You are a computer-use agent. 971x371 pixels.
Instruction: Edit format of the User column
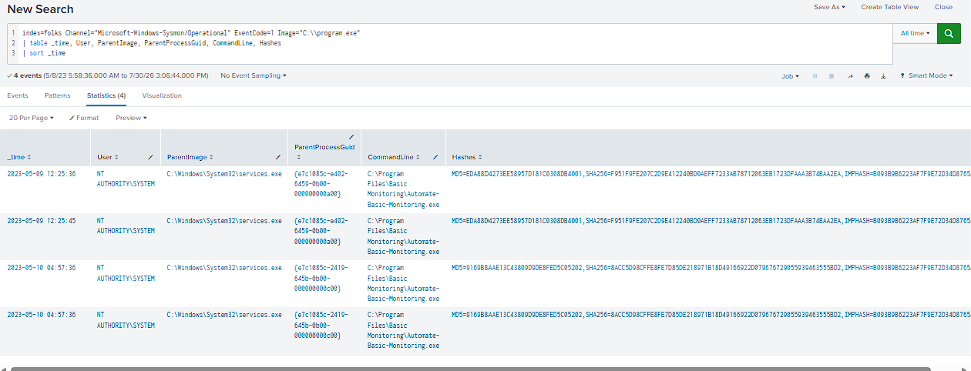150,157
